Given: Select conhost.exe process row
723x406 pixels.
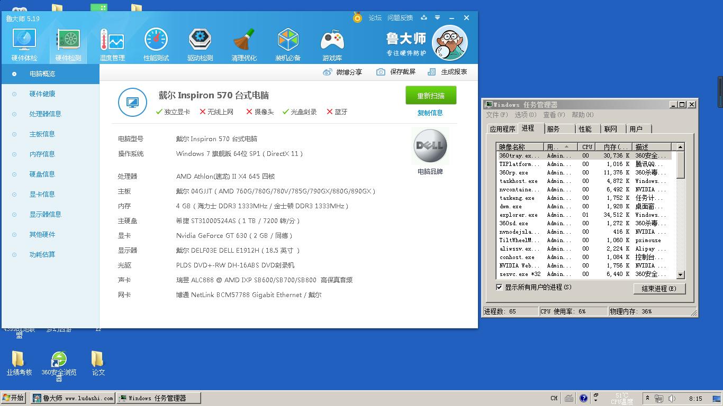Looking at the screenshot, I should [584, 257].
